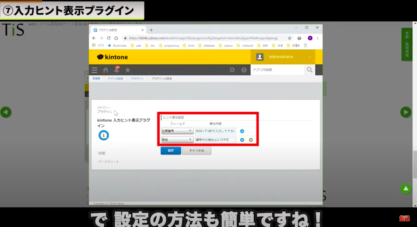Screen dimensions: 417x227
Task: Go to アプリの設定 breadcrumb link
Action: [115, 79]
